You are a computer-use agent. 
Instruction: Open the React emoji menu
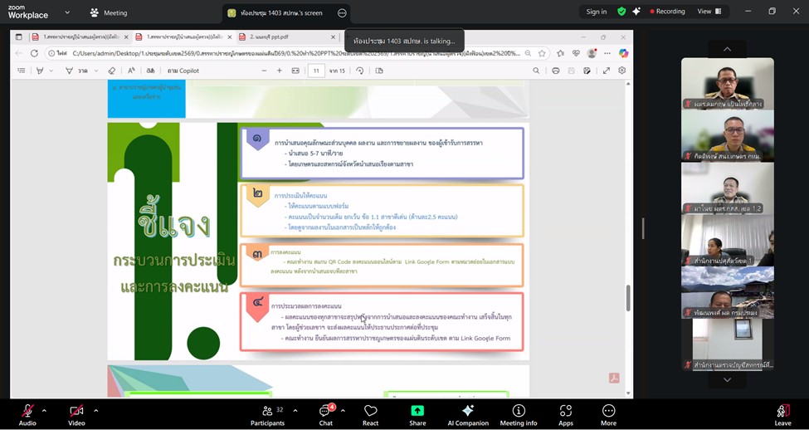tap(371, 414)
